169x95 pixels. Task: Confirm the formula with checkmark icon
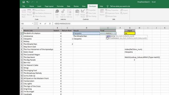[45, 23]
